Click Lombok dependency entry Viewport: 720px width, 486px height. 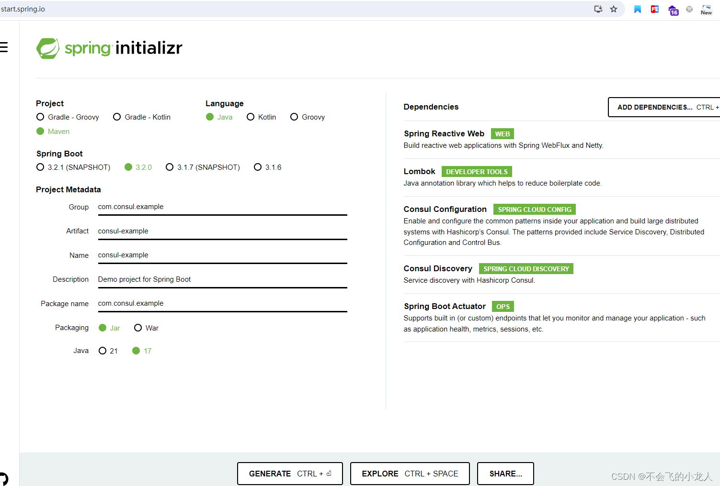click(561, 177)
